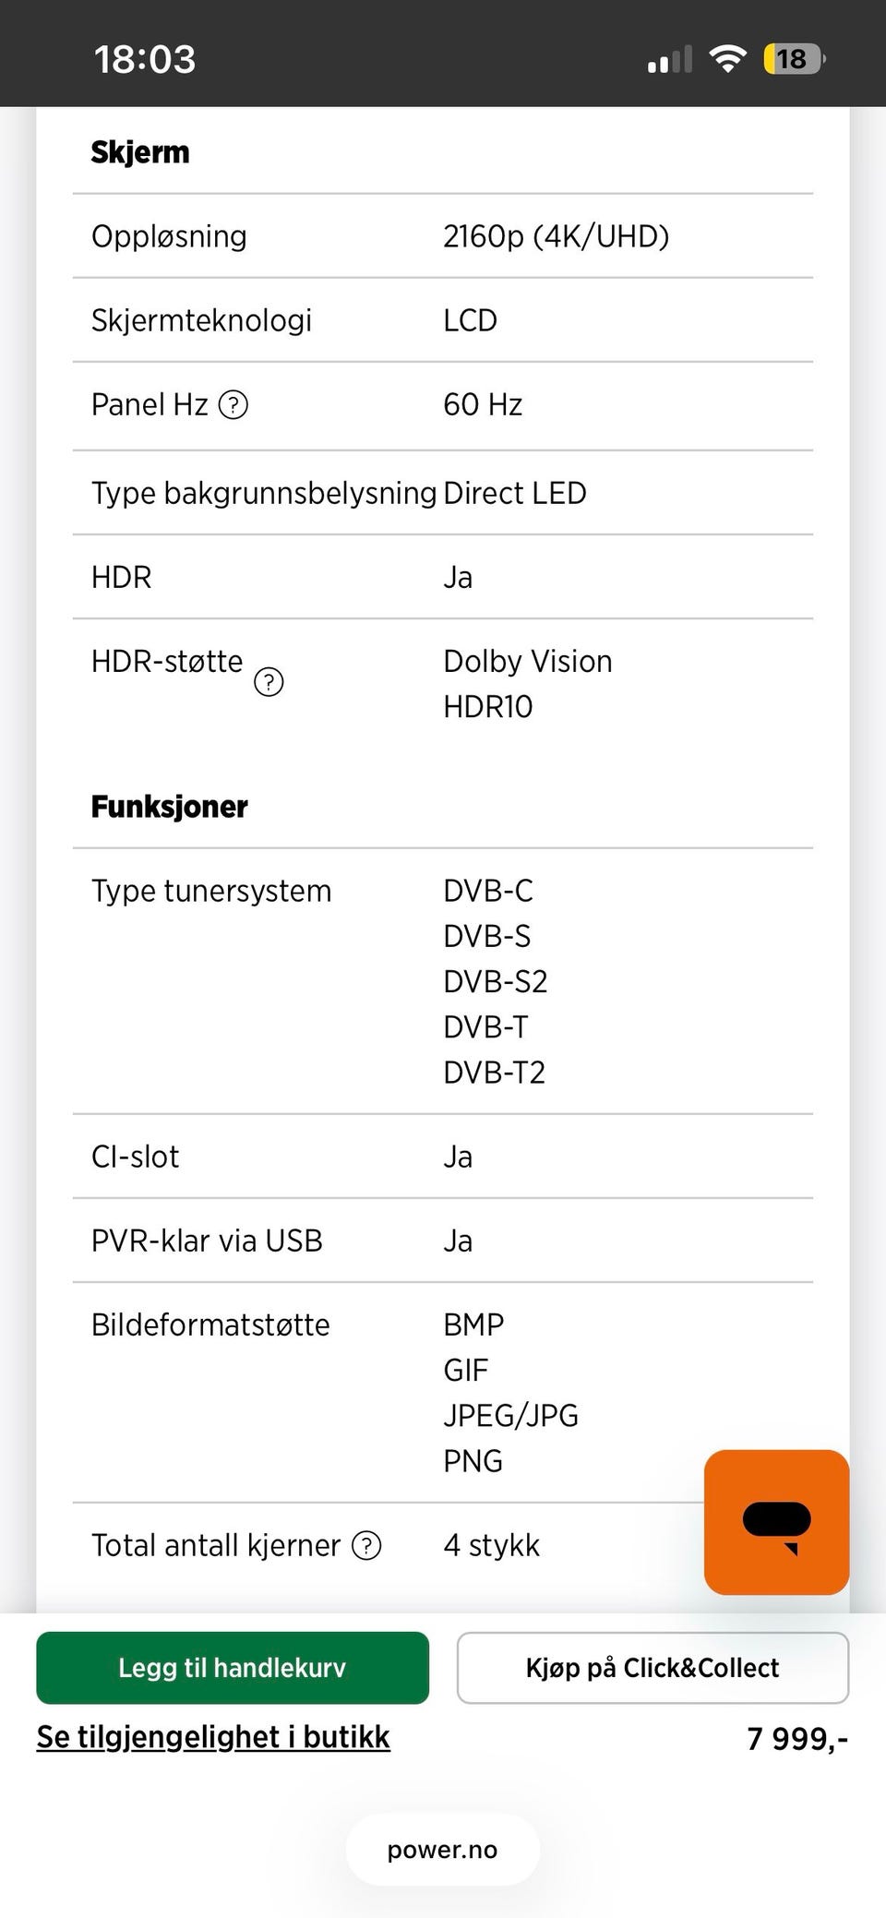Open the Total antall kjerner info icon
886x1918 pixels.
366,1545
